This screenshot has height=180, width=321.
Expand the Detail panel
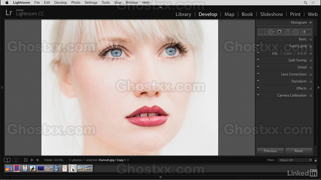pos(310,67)
